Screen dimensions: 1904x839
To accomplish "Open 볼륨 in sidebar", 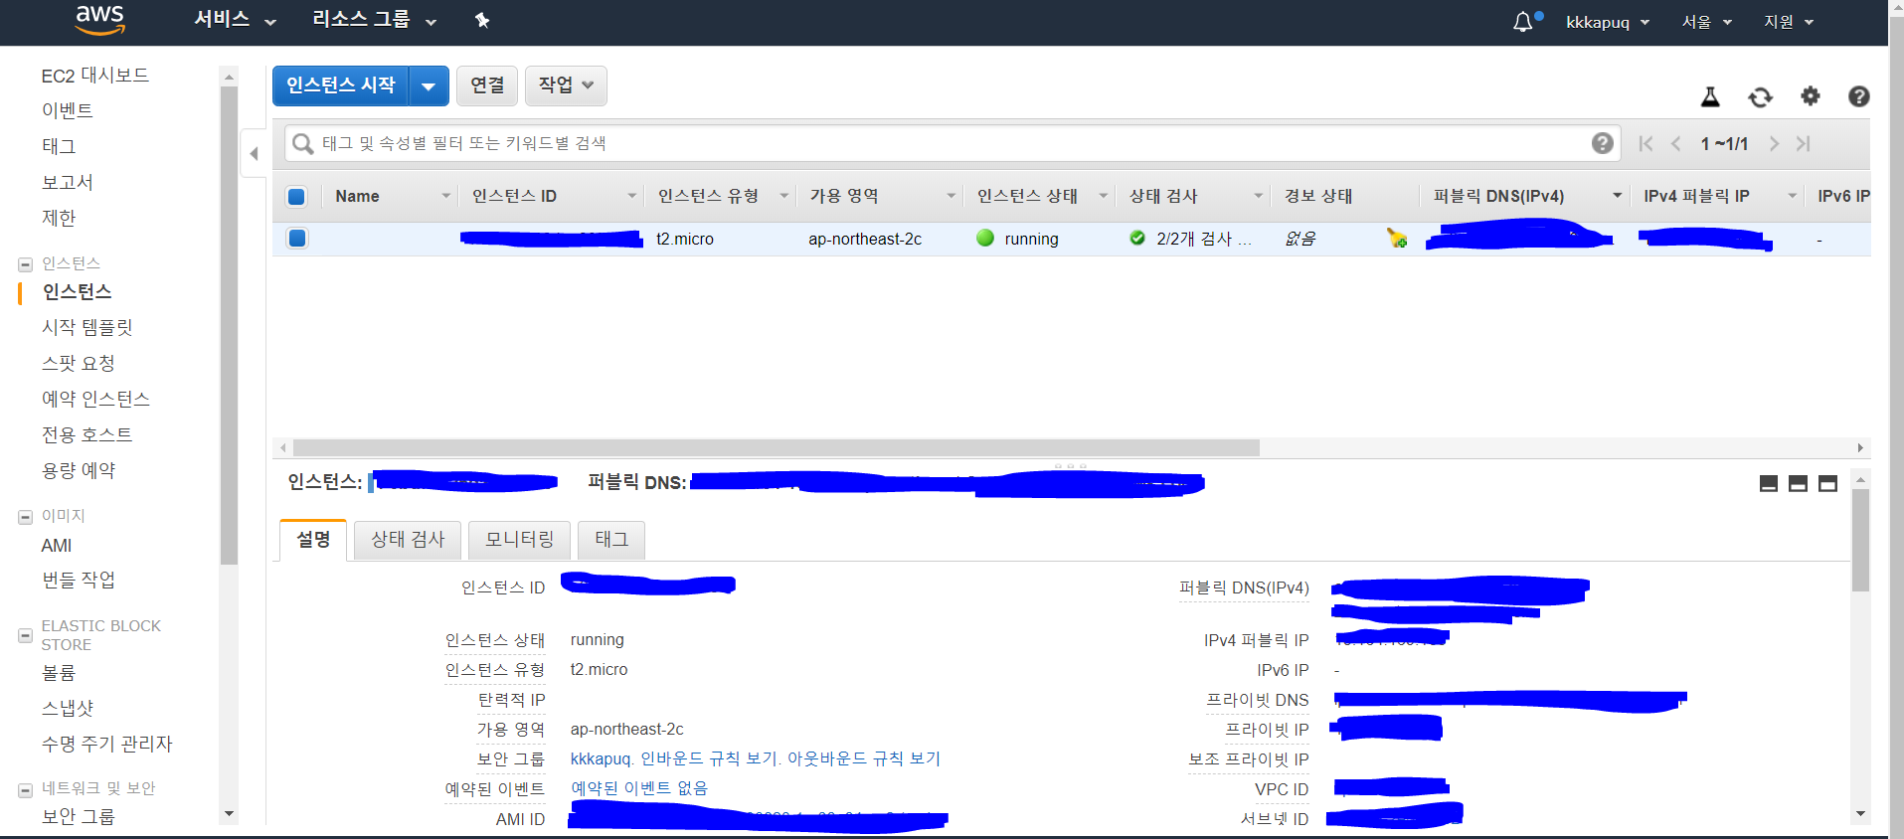I will click(x=59, y=673).
